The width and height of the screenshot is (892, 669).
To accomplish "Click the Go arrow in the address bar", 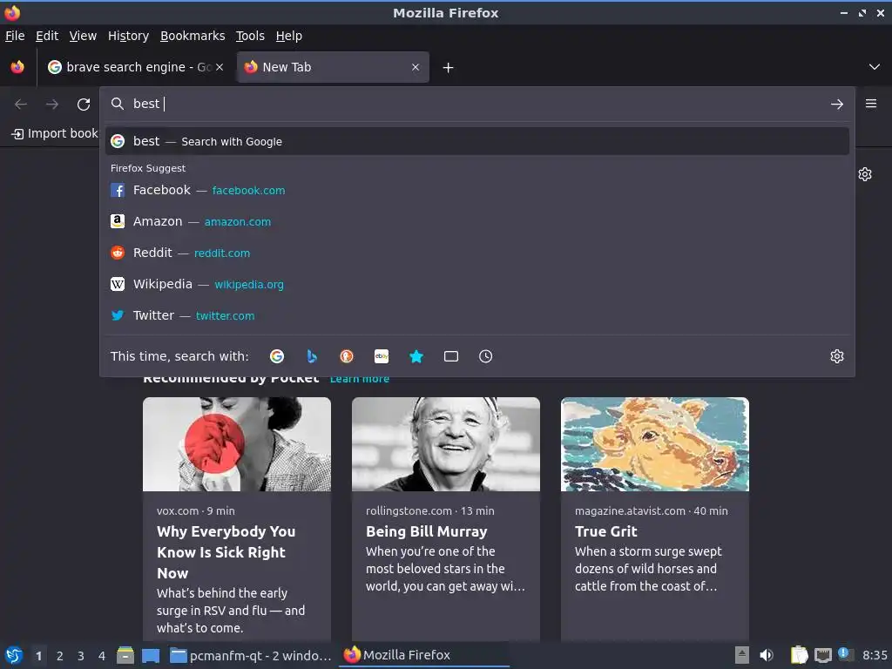I will (x=837, y=105).
